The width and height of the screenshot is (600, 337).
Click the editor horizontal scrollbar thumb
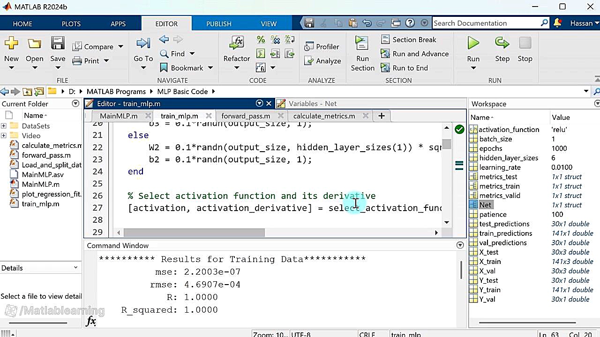point(194,233)
